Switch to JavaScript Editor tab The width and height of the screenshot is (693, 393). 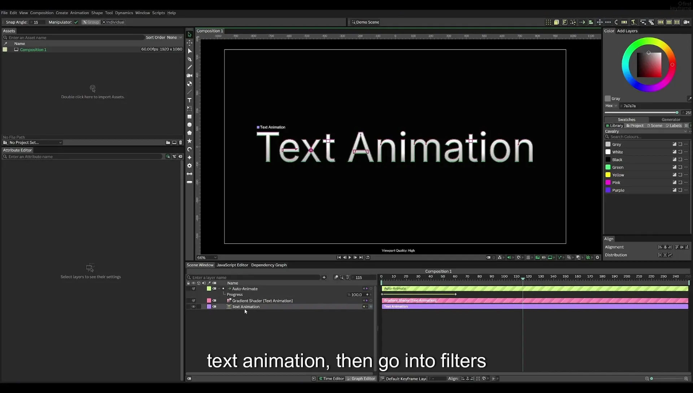click(x=232, y=265)
